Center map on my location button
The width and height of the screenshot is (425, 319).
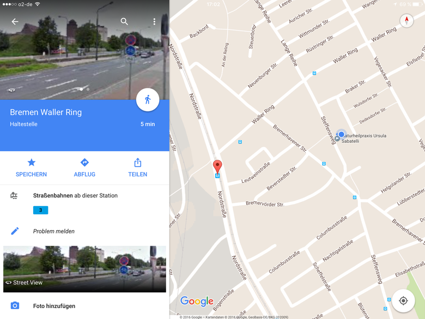click(x=403, y=300)
